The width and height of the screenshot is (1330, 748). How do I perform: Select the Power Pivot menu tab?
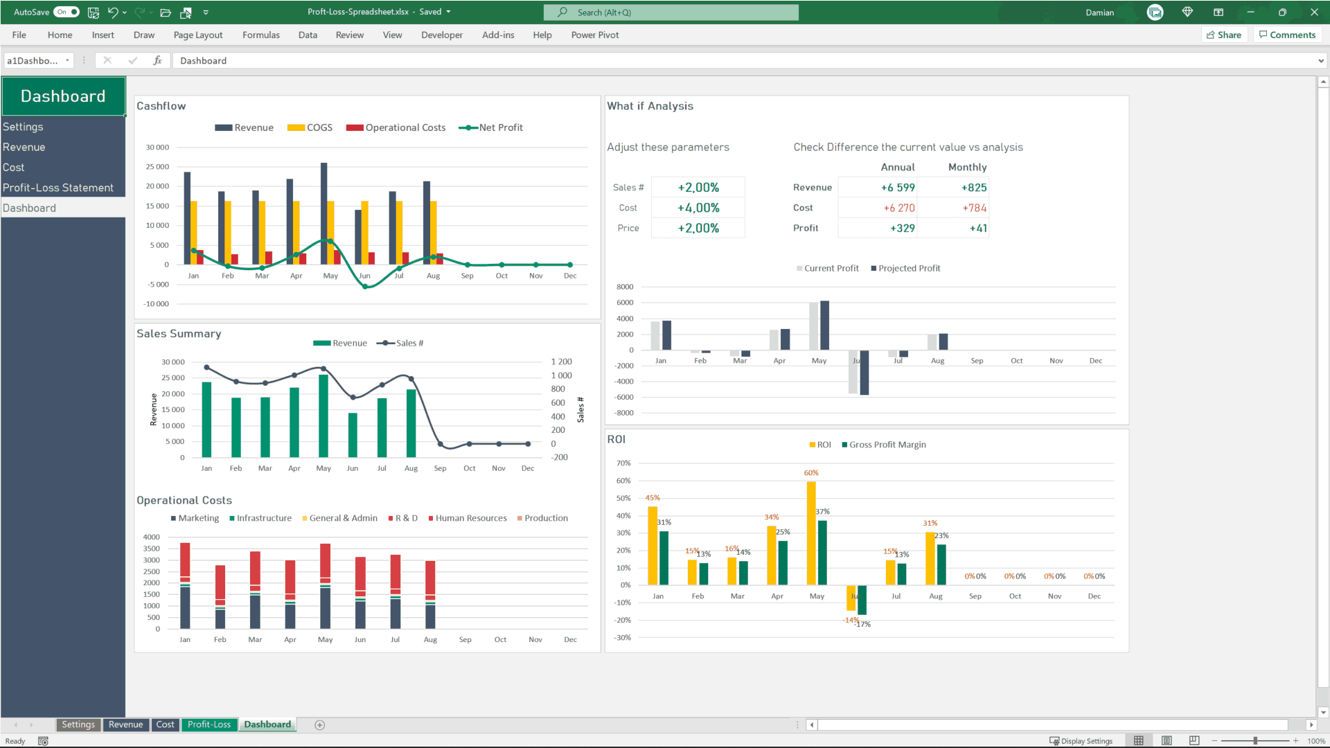[x=594, y=35]
